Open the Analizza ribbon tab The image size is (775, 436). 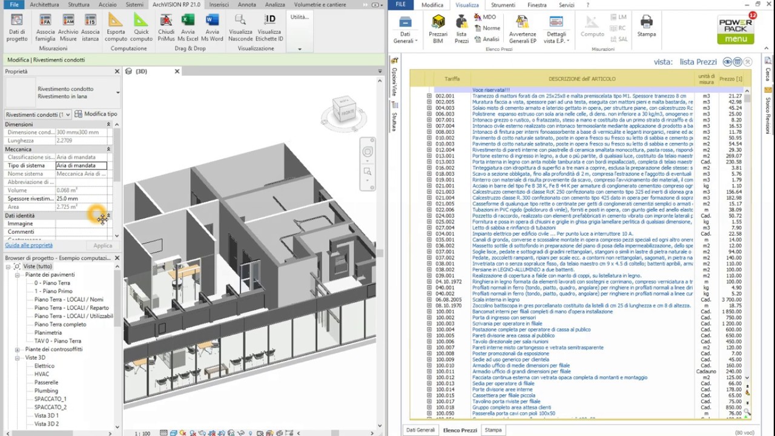(275, 4)
